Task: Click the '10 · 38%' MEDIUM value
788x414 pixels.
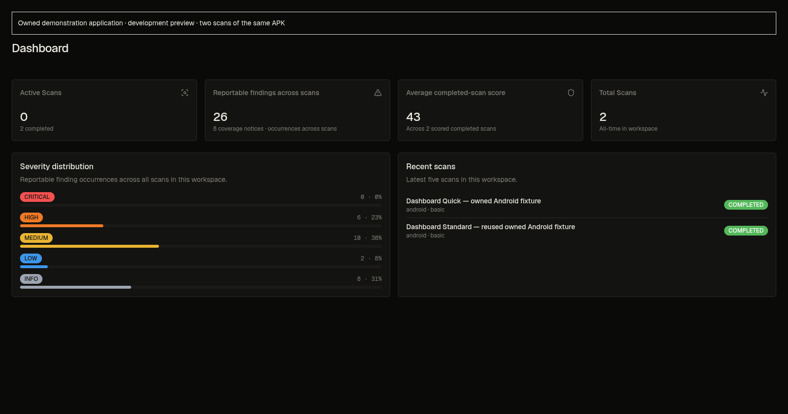Action: [368, 238]
